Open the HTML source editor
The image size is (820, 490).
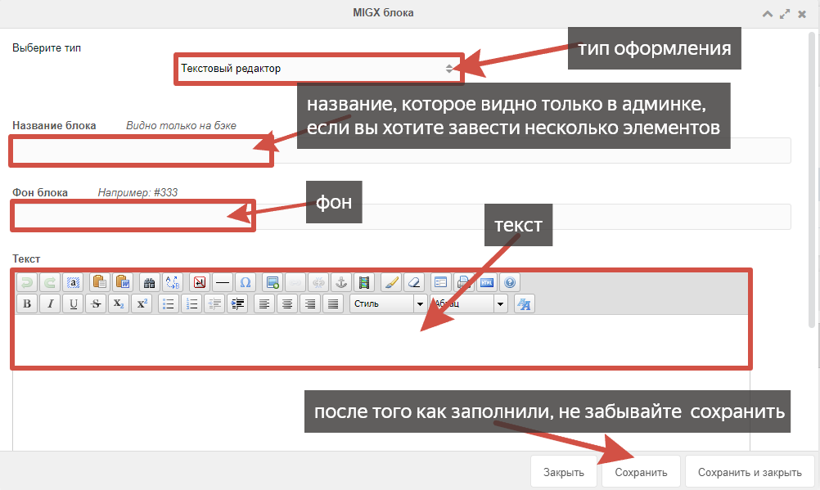[487, 282]
